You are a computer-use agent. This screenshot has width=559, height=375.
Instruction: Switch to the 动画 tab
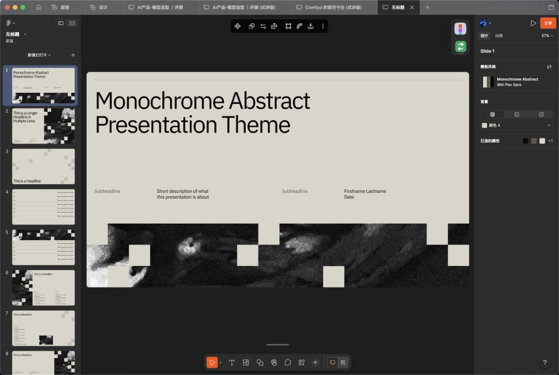tap(499, 36)
